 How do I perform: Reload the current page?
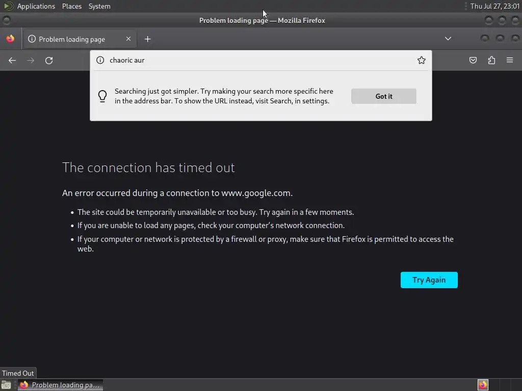point(49,60)
